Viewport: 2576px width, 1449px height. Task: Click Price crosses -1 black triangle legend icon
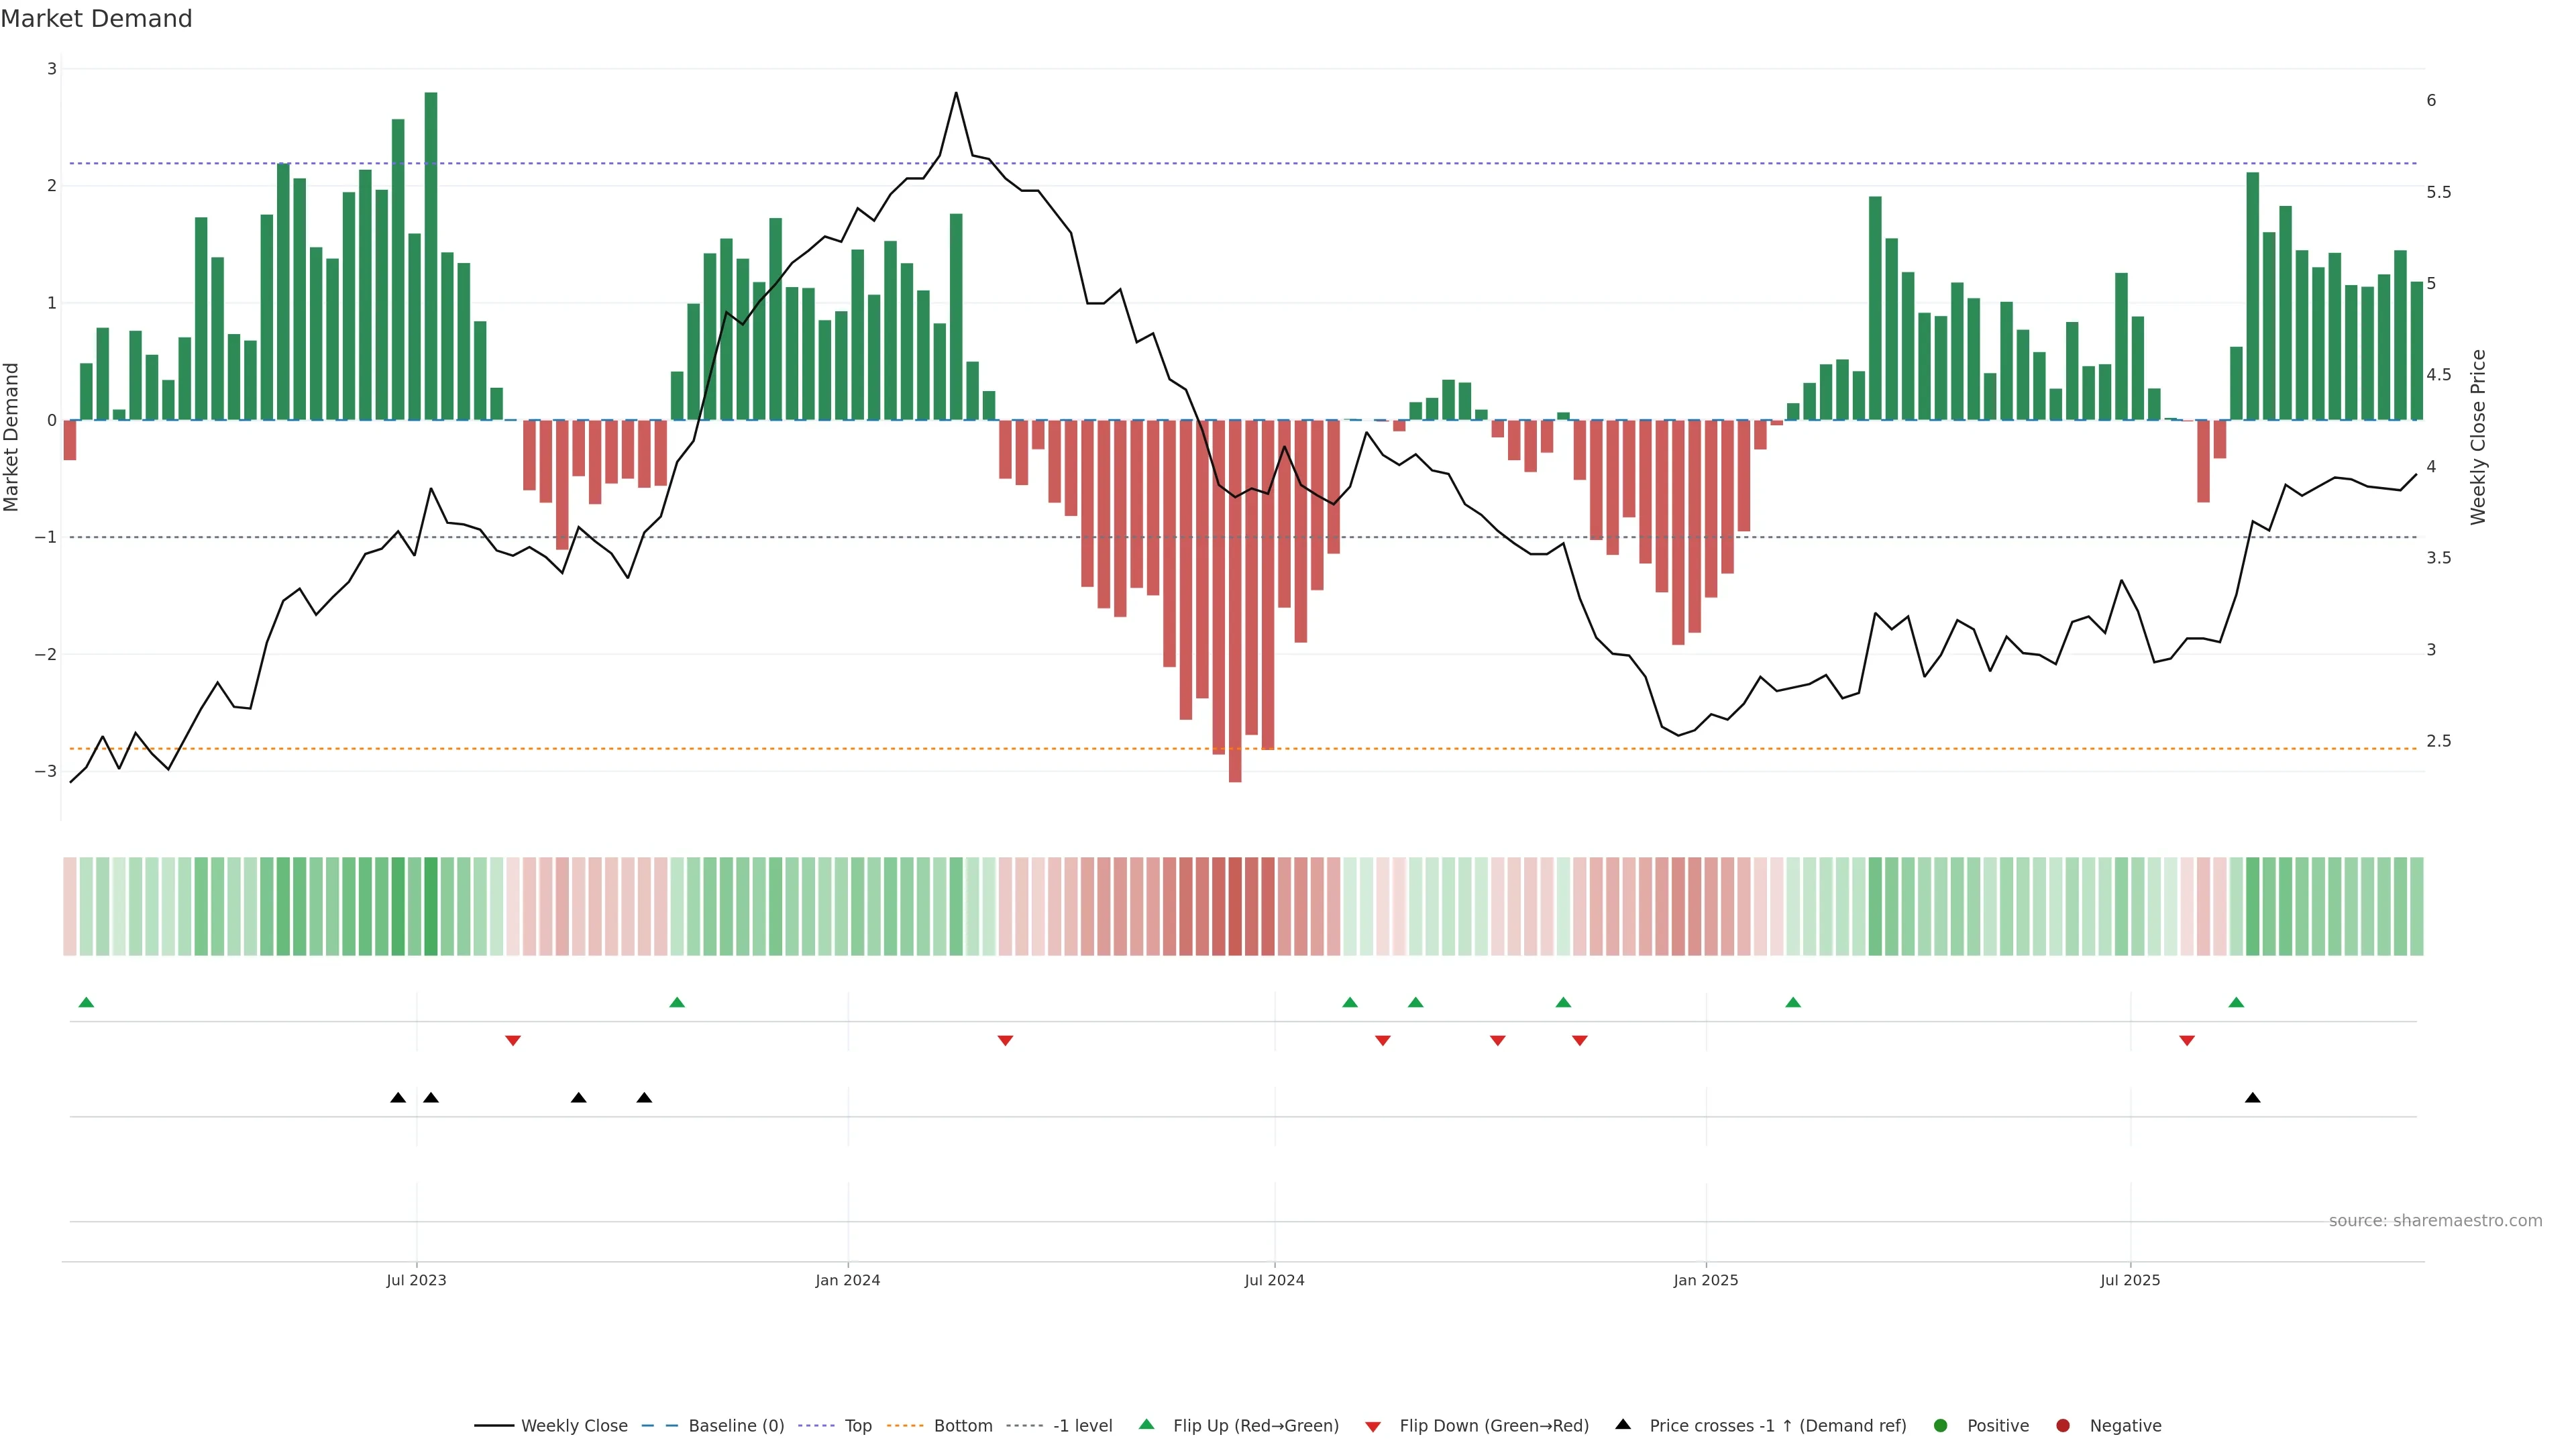tap(1623, 1424)
